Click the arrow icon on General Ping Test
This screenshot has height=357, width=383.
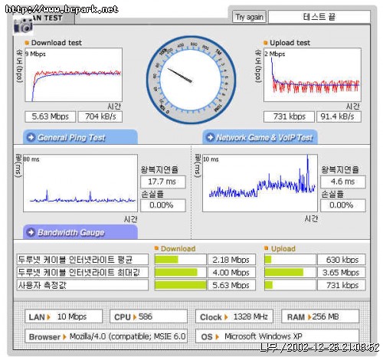click(x=31, y=137)
